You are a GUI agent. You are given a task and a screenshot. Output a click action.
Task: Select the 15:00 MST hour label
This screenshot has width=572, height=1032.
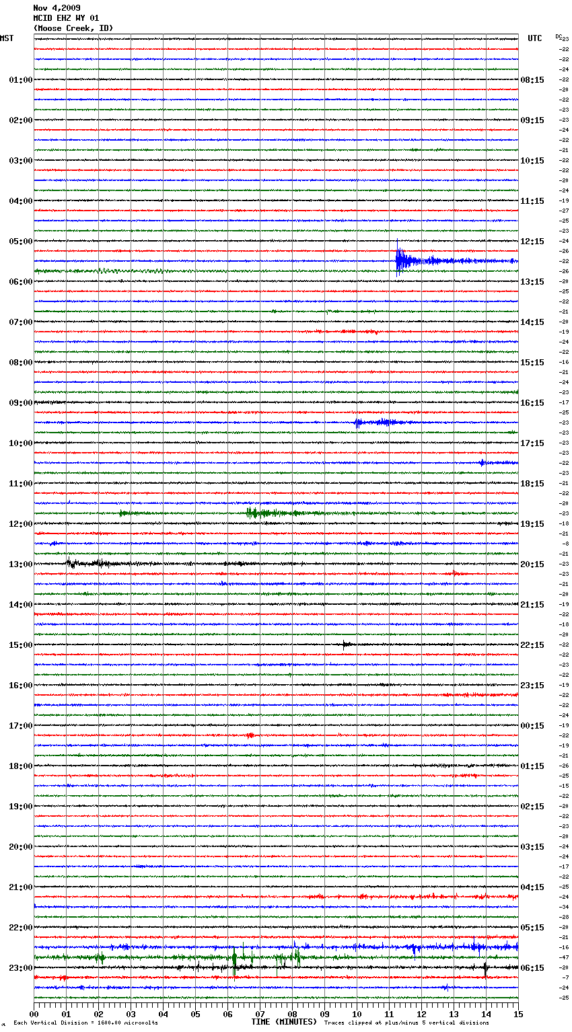(x=20, y=645)
